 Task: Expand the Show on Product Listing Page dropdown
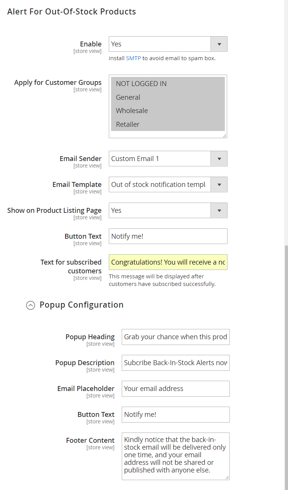point(168,211)
